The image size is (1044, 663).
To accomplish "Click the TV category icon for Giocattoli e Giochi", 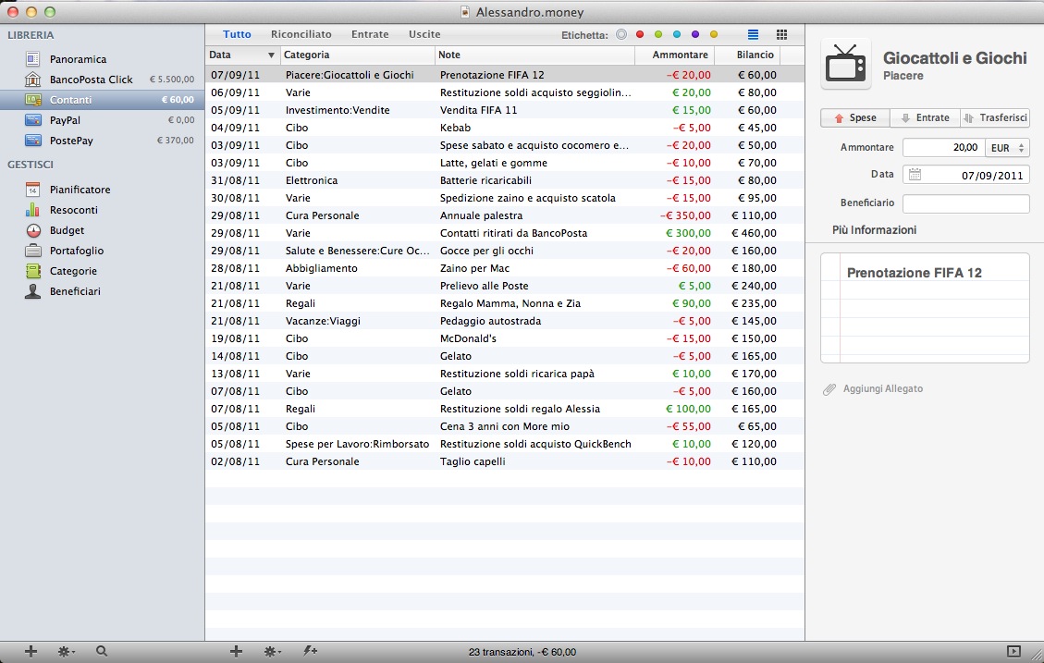I will click(845, 64).
